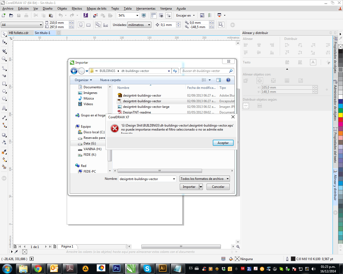The width and height of the screenshot is (343, 274).
Task: Select the Color Eyedropper tool
Action: pos(4,152)
